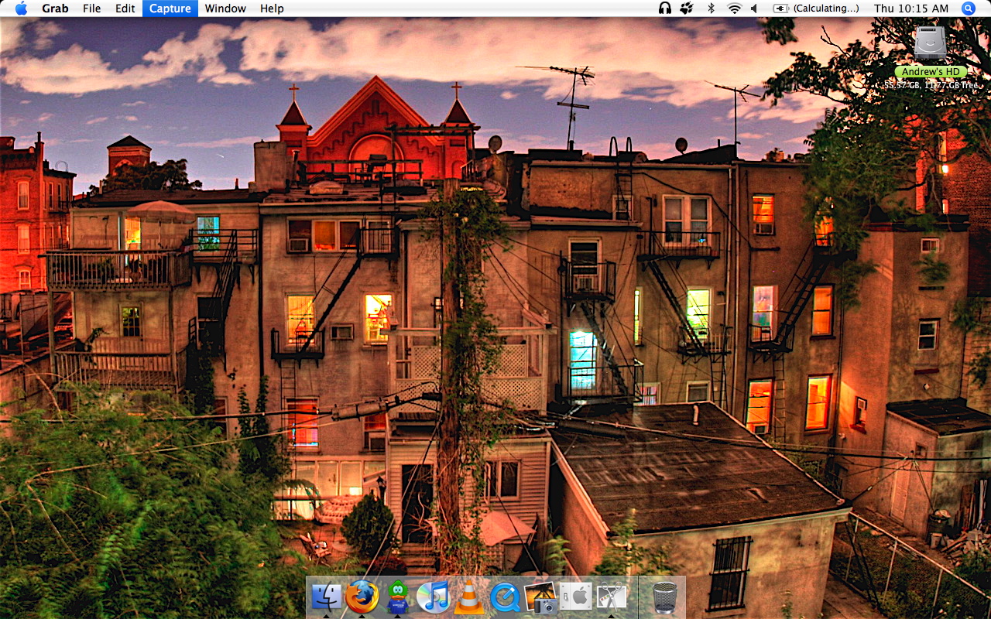Click the paw print menu bar icon
This screenshot has height=619, width=991.
[686, 9]
